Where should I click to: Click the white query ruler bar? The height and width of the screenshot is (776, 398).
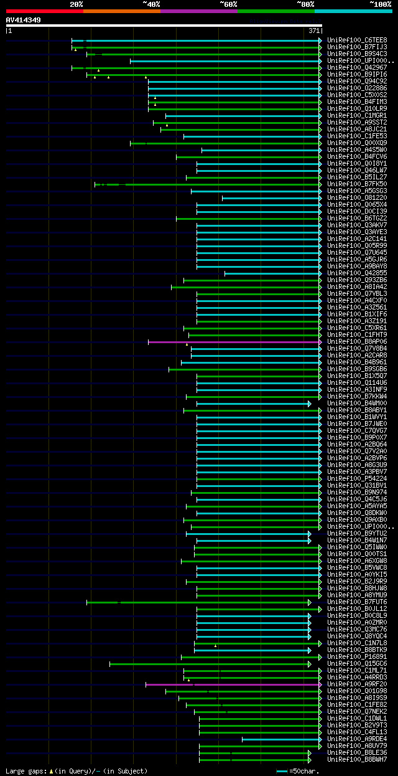click(164, 26)
